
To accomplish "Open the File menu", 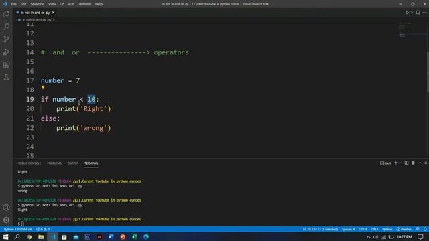I will (13, 4).
